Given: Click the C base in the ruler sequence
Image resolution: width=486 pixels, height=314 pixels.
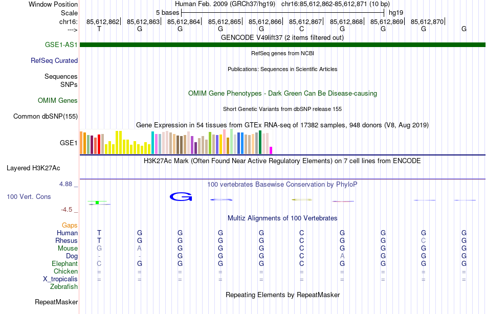Looking at the screenshot, I should (x=302, y=29).
